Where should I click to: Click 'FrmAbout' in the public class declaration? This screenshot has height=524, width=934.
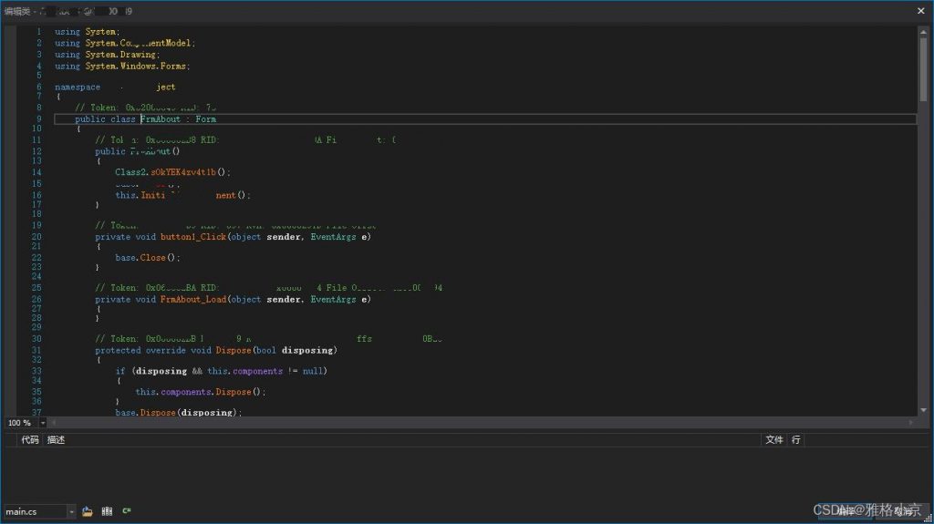[161, 119]
